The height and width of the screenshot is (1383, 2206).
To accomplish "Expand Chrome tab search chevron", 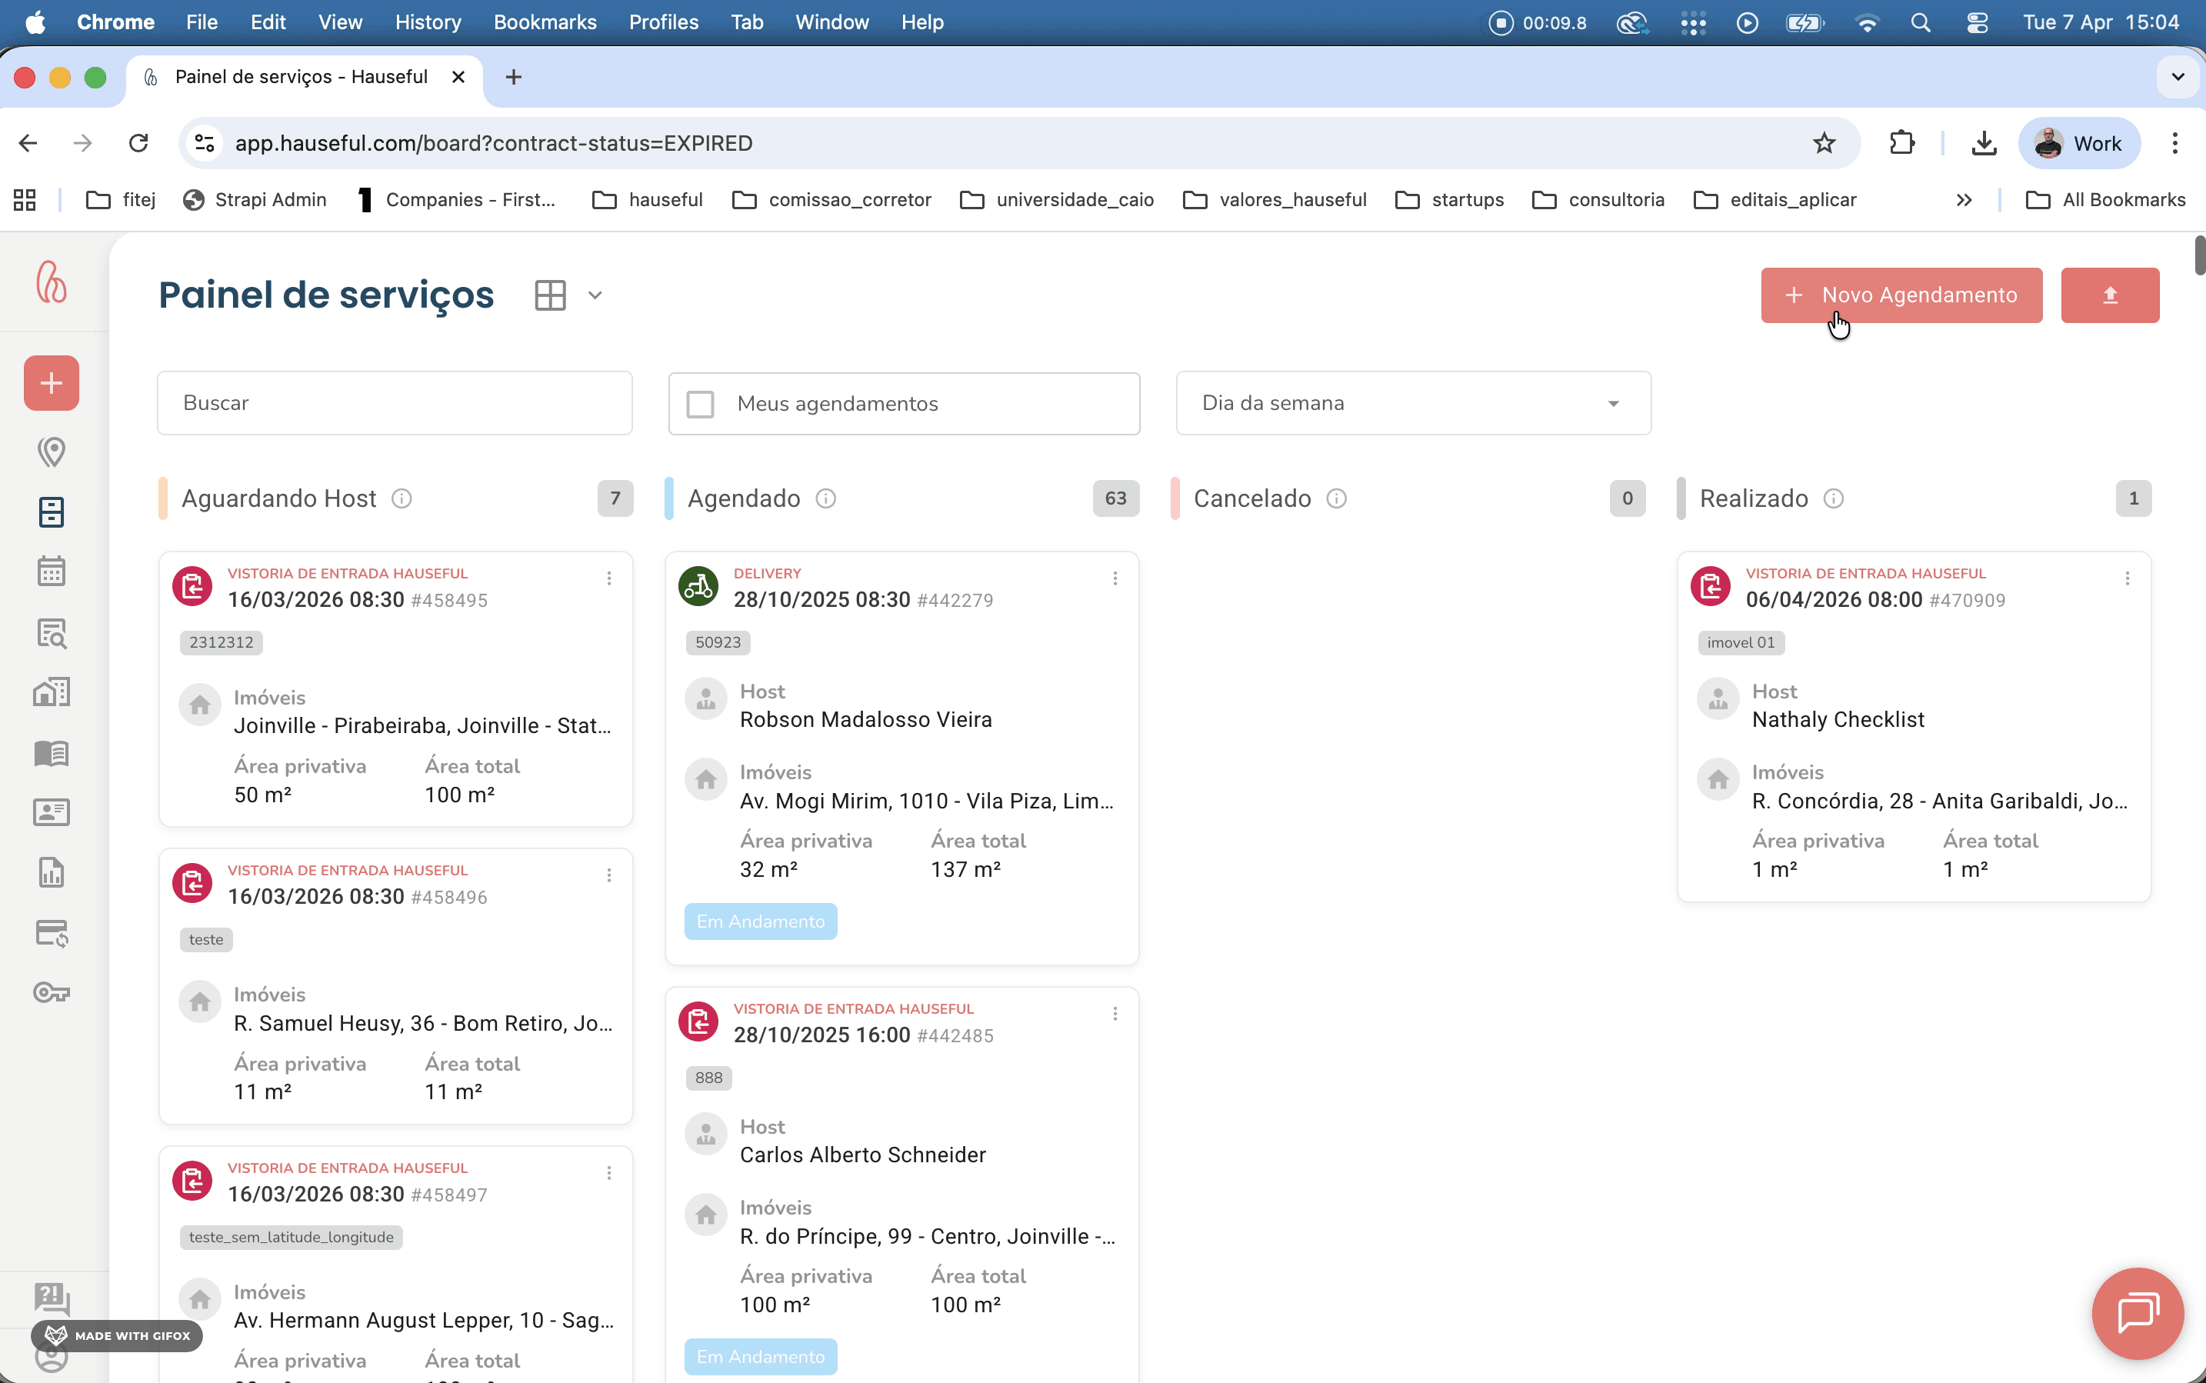I will pos(2177,77).
